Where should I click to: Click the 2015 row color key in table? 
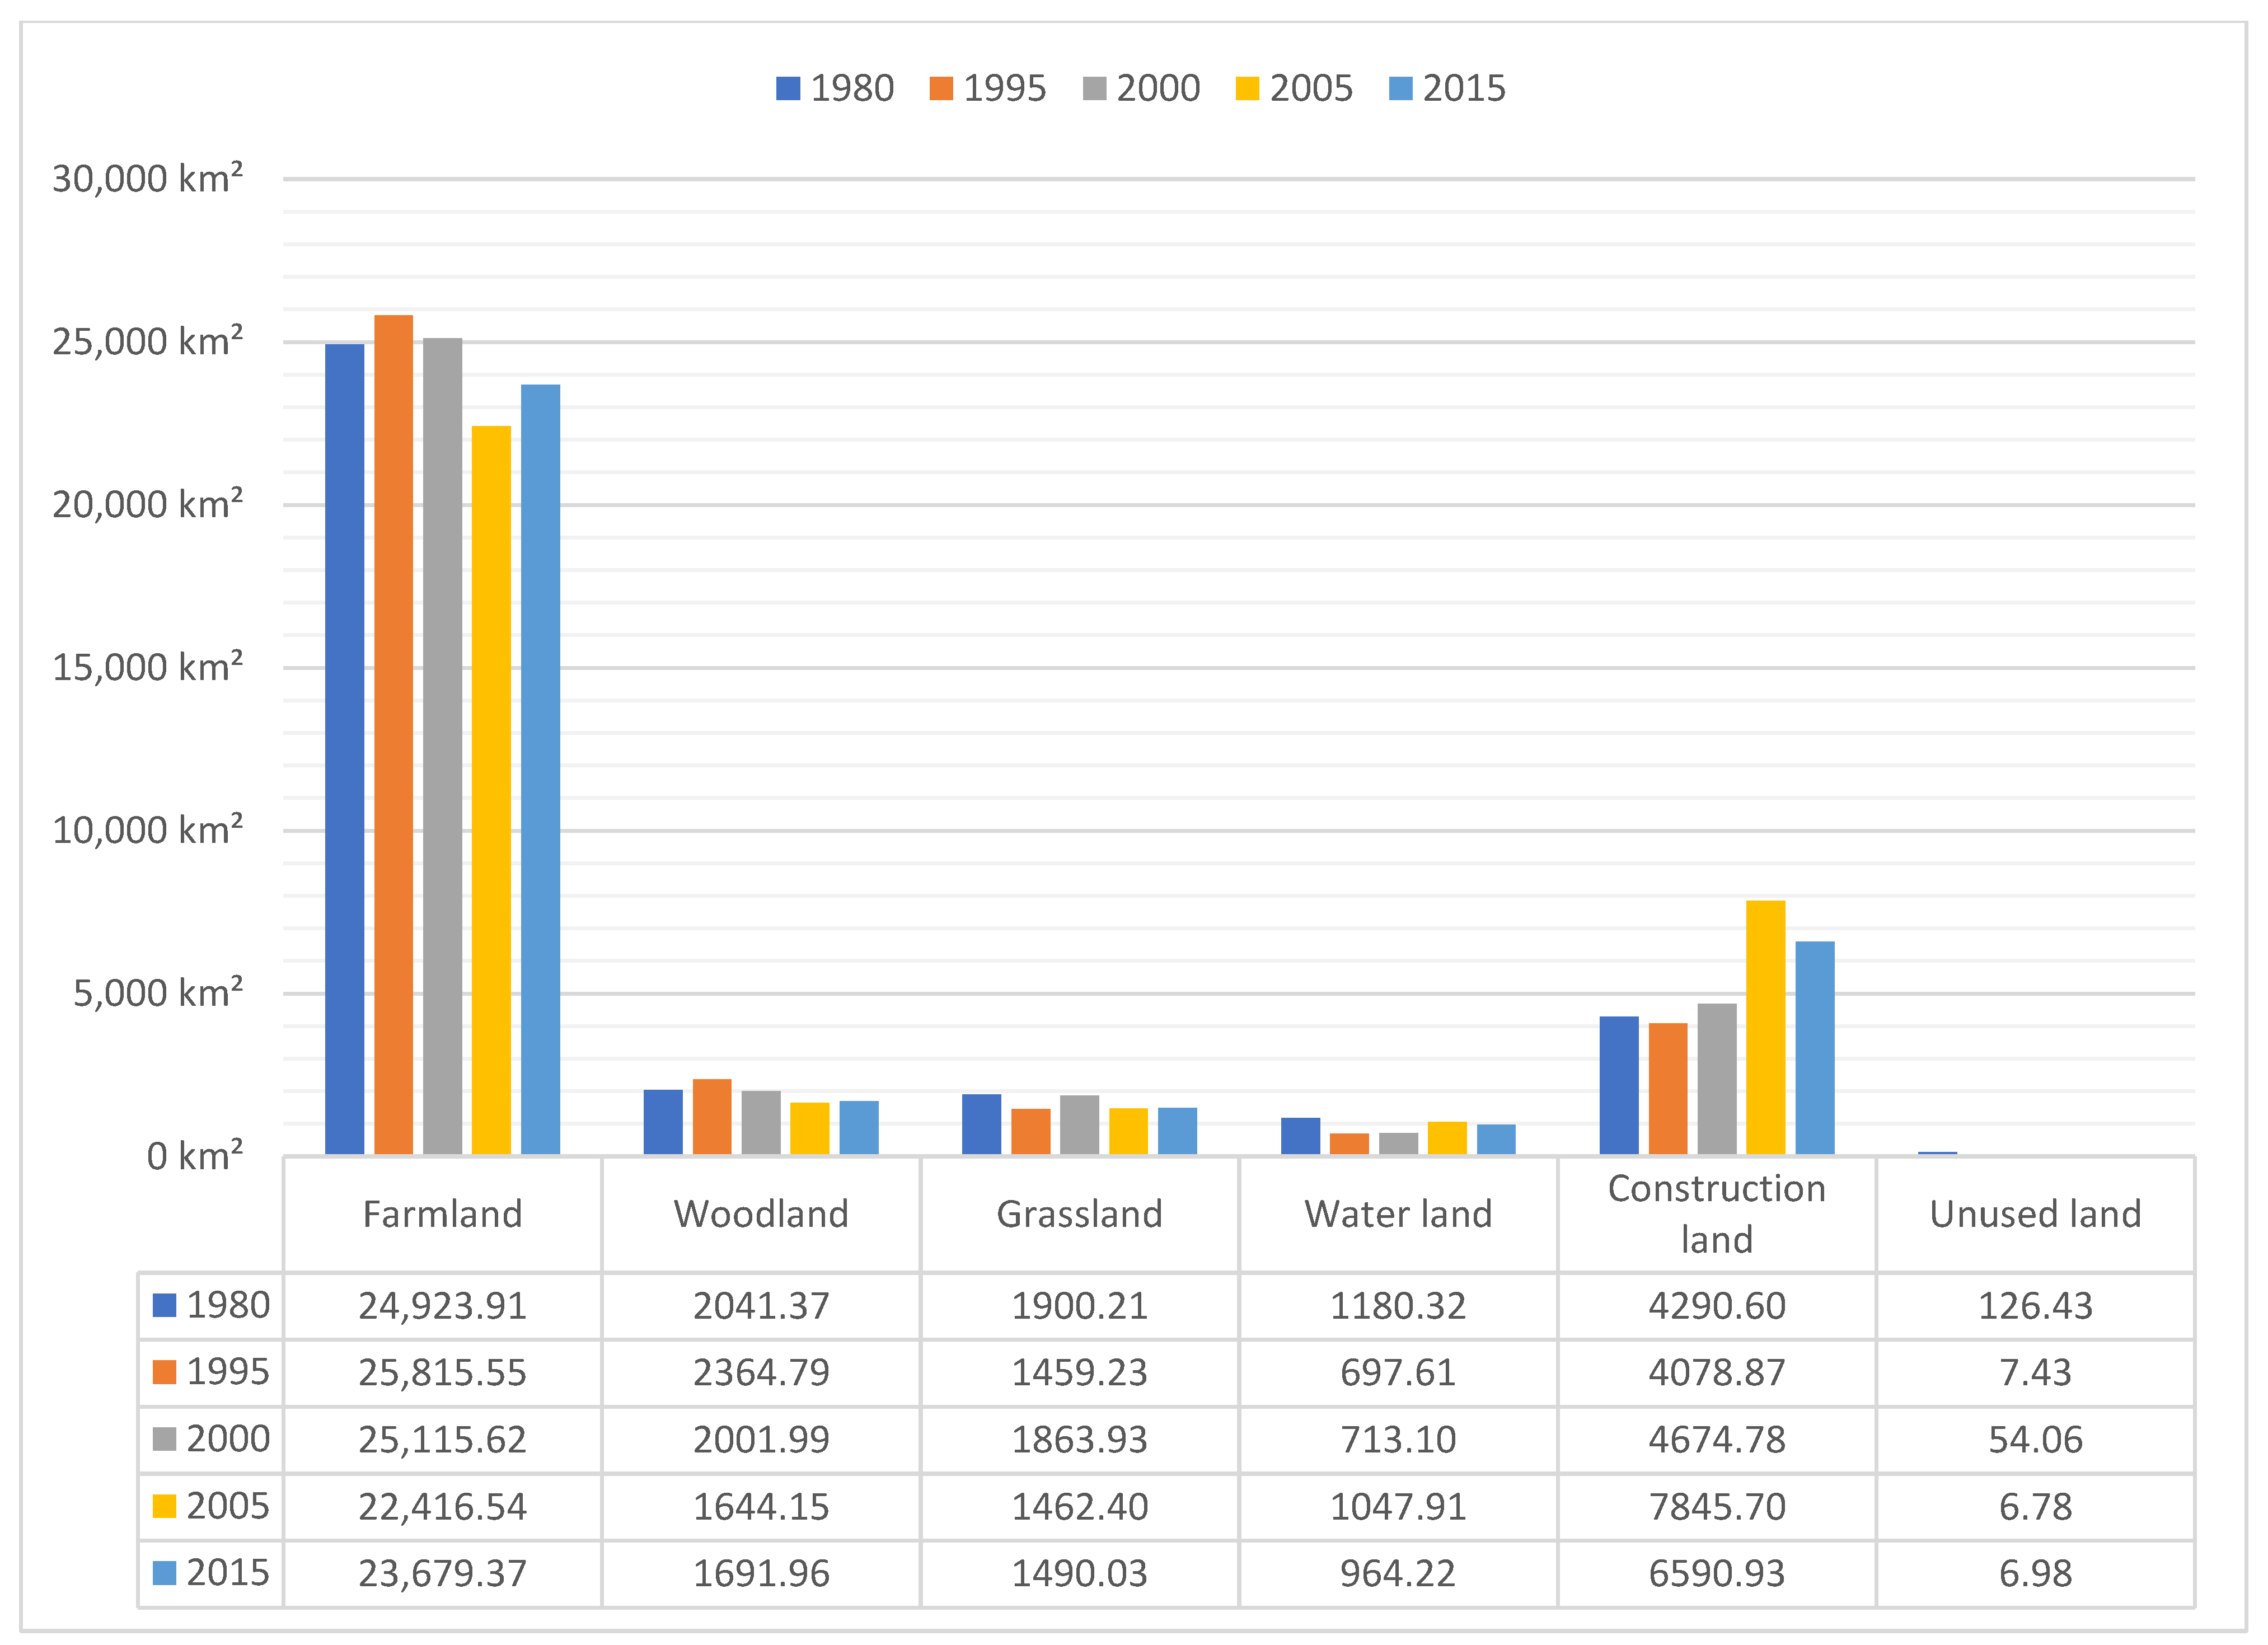pos(164,1573)
